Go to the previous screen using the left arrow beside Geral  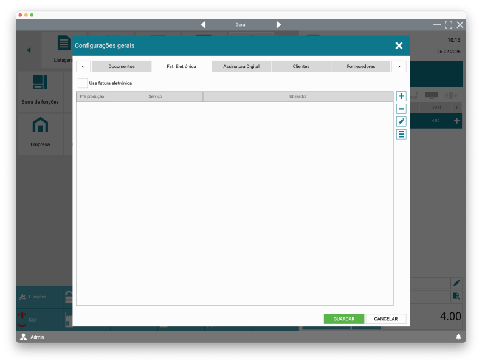pyautogui.click(x=203, y=25)
